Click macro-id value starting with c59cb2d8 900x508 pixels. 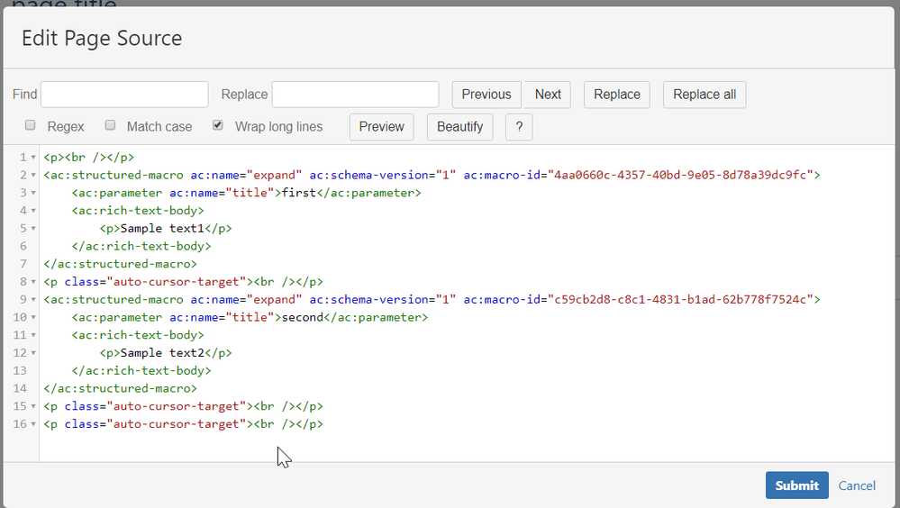[681, 300]
